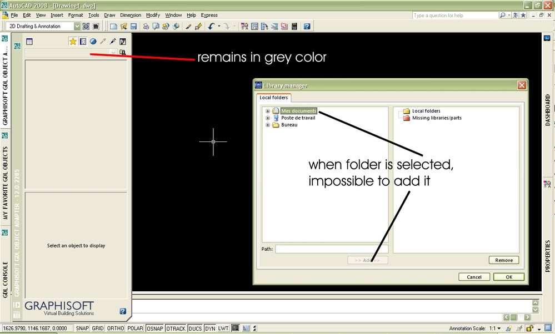Screen dimensions: 555x334
Task: Toggle OTRACK in status bar
Action: [x=176, y=328]
